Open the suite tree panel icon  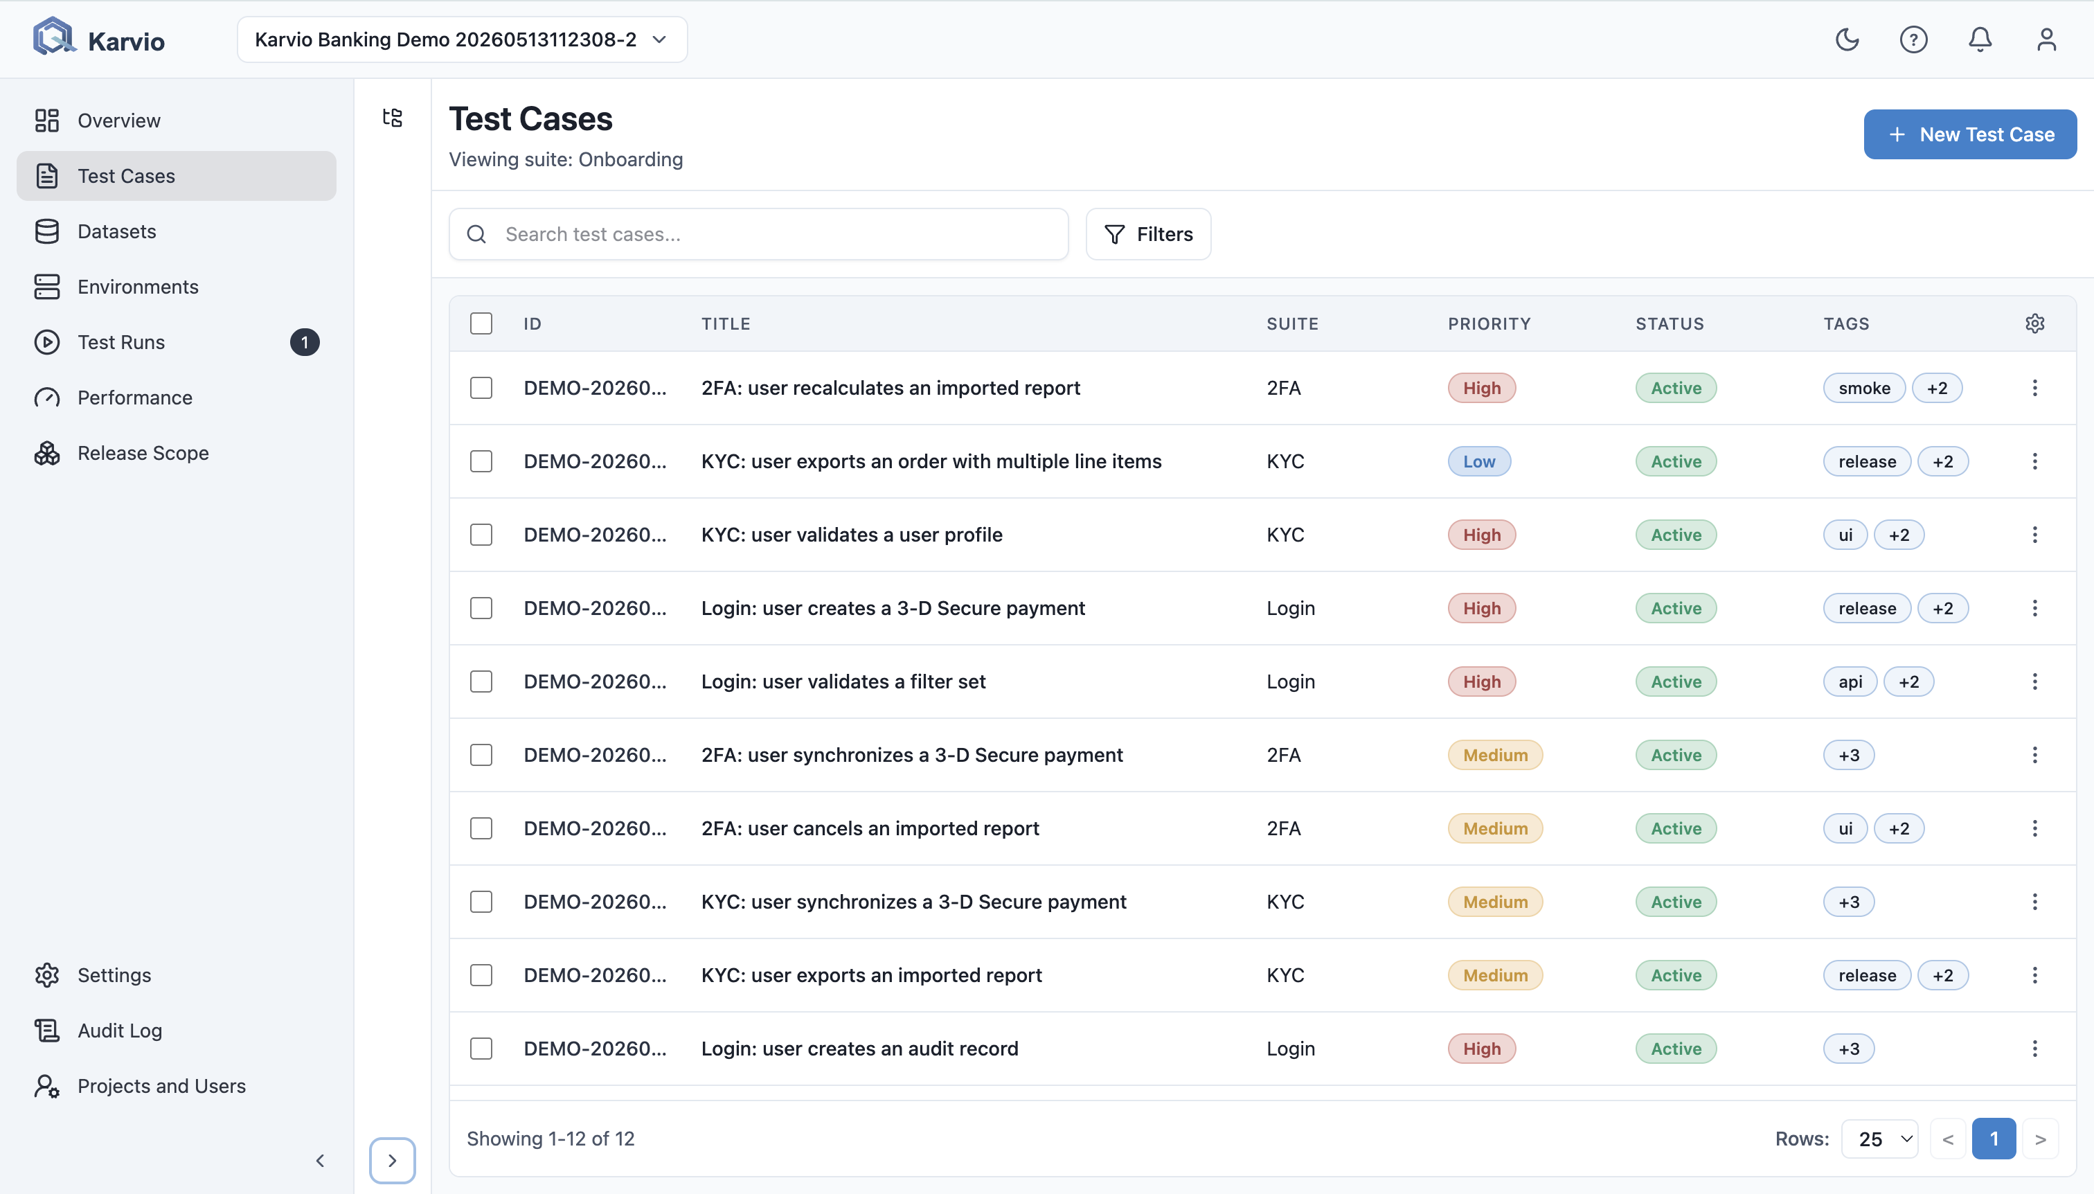(x=392, y=117)
